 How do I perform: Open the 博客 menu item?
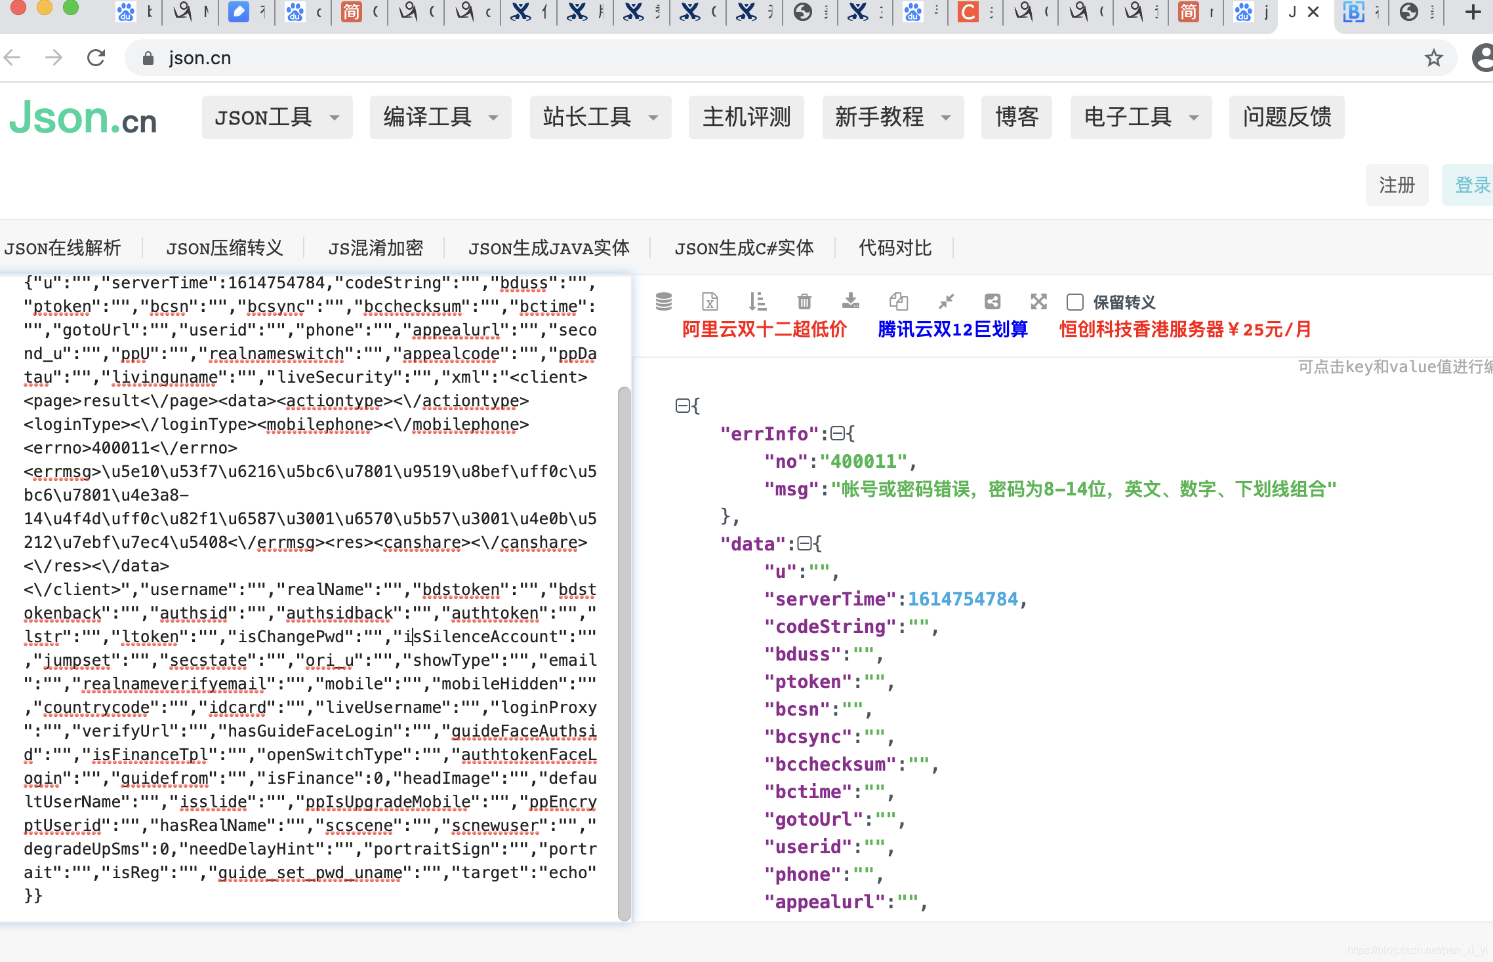1017,117
